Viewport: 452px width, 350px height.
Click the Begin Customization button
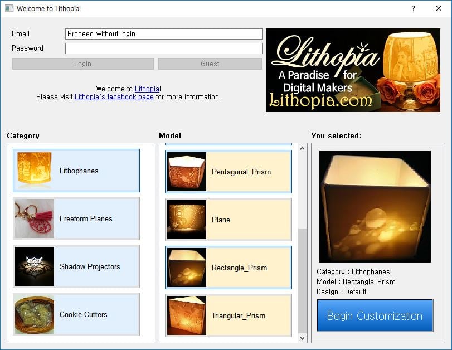375,315
